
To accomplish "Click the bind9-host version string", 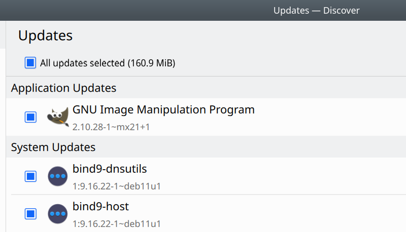I will [117, 223].
